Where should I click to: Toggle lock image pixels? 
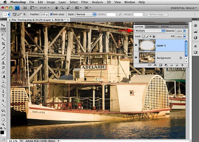click(147, 36)
